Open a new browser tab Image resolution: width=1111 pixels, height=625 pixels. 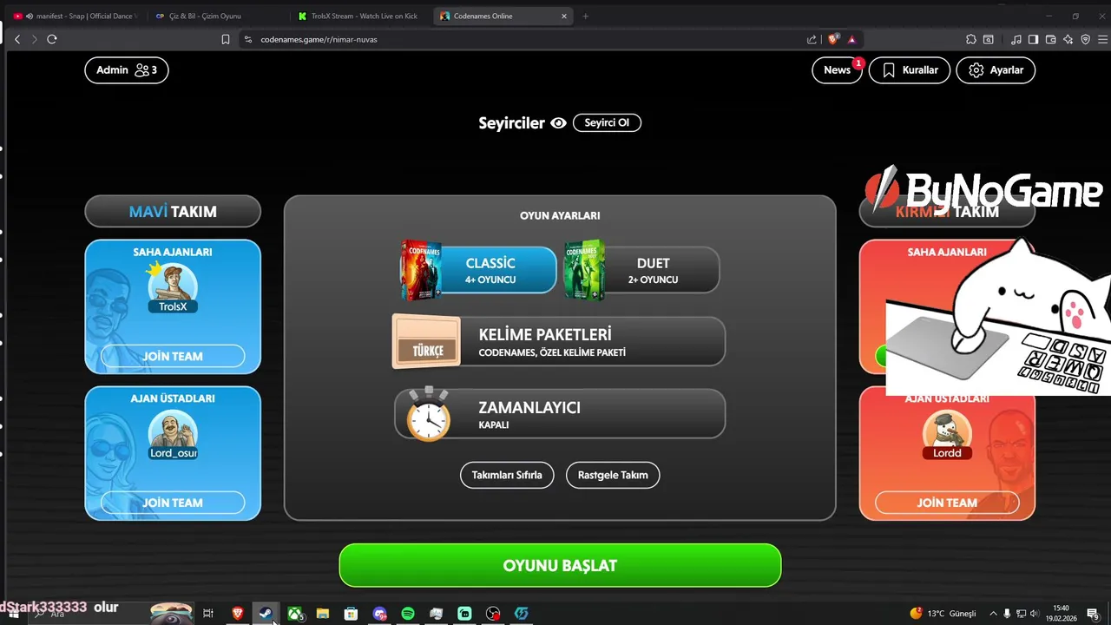point(586,16)
